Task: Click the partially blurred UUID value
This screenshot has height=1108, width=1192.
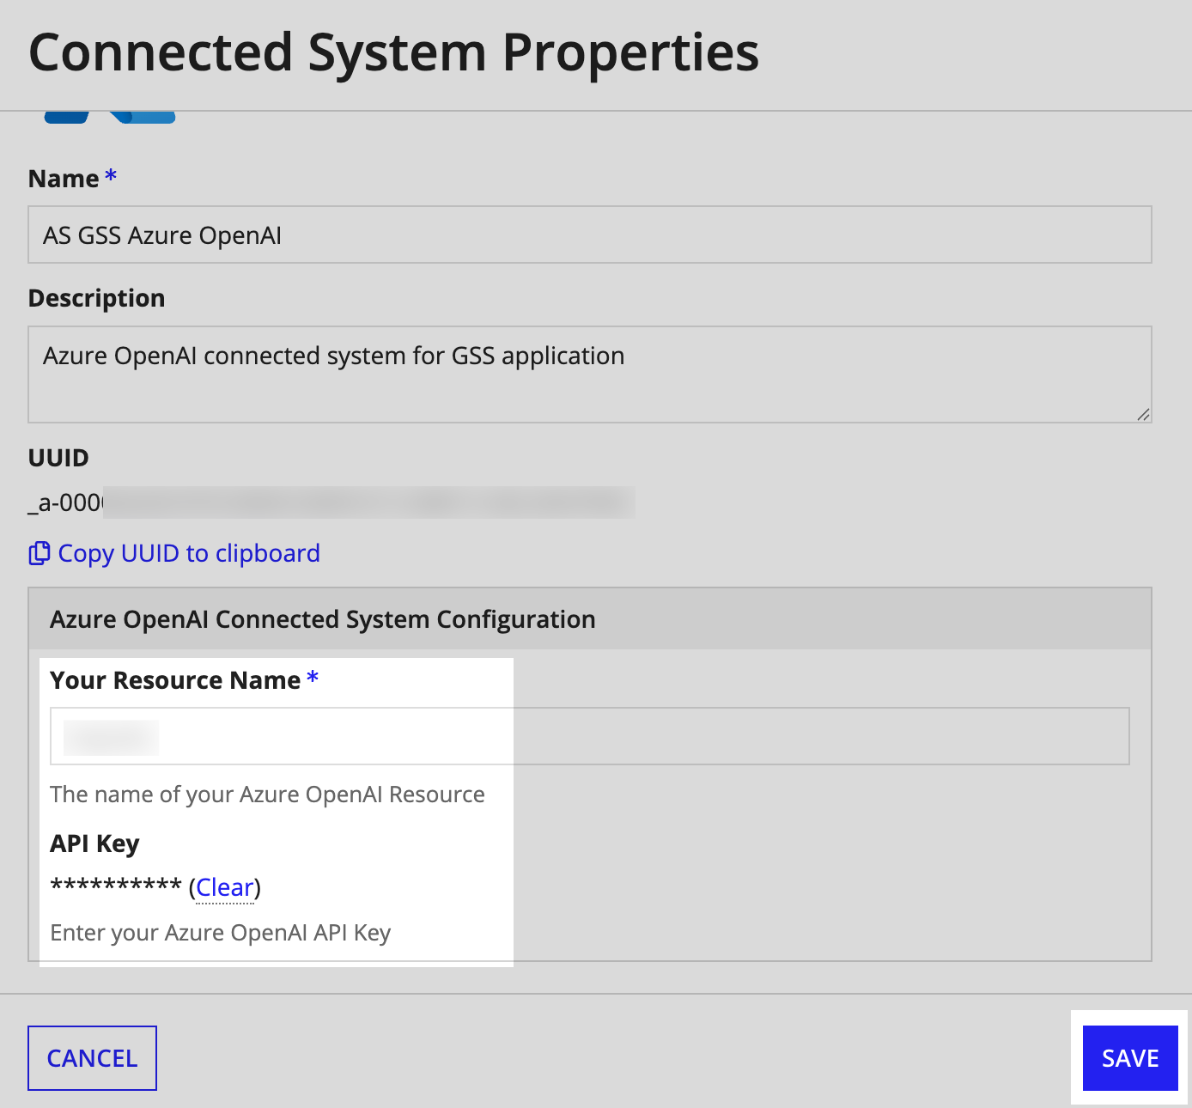Action: click(331, 502)
